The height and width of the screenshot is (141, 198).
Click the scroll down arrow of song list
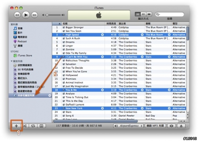click(188, 118)
